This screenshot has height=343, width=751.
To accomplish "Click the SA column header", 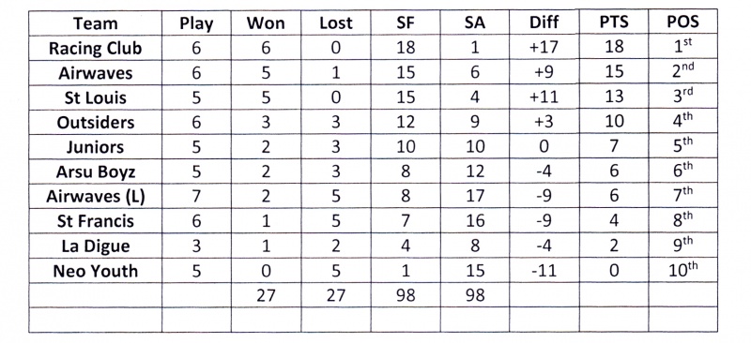I will click(475, 22).
